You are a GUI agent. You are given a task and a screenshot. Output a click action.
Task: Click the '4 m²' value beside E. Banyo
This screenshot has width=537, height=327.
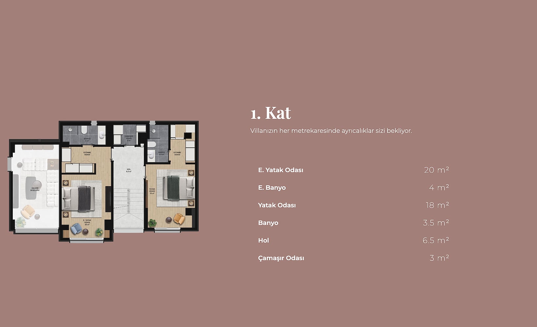439,187
